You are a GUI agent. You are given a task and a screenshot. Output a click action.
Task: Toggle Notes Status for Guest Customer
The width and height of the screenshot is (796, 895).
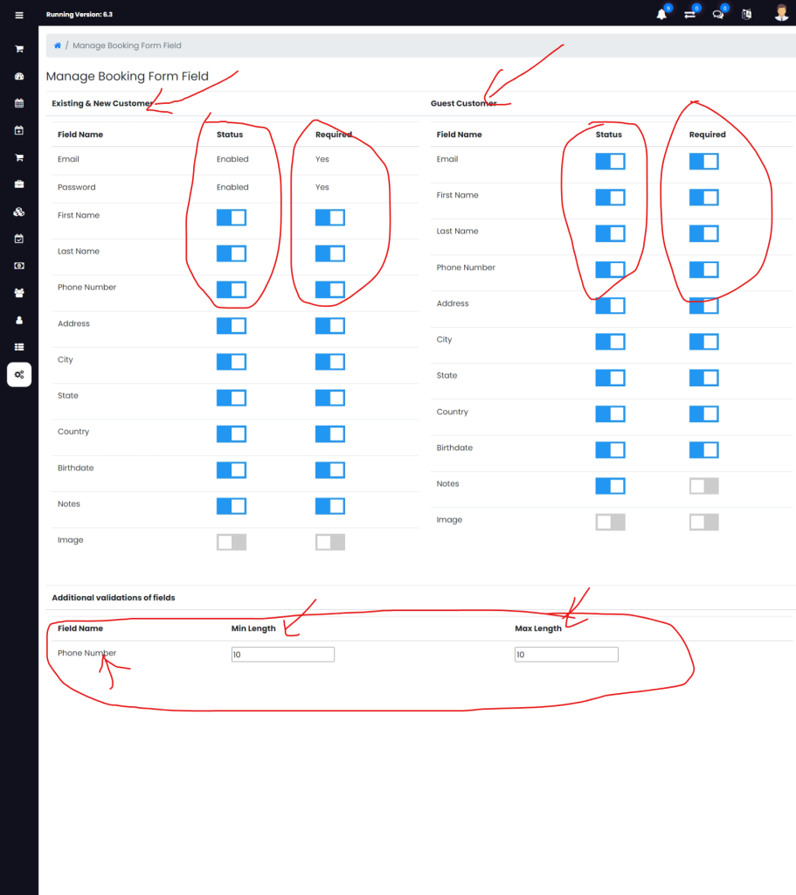click(610, 486)
